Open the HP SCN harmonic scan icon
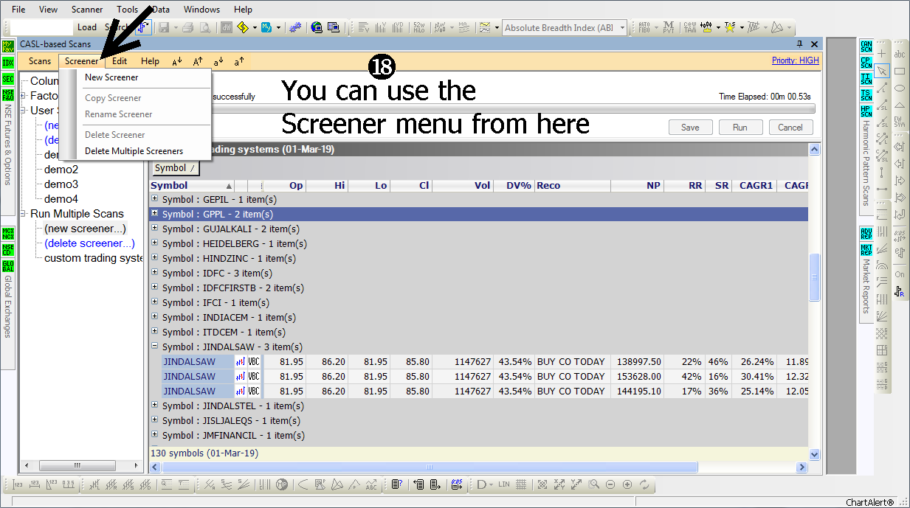 click(866, 111)
